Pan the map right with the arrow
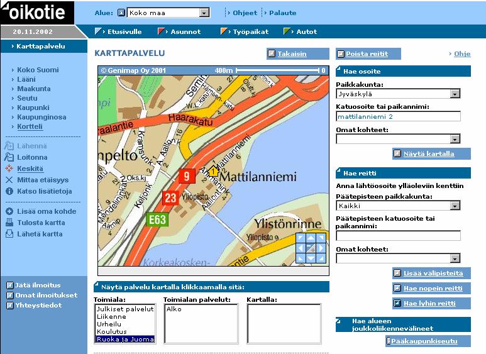Image resolution: width=486 pixels, height=354 pixels. click(321, 248)
